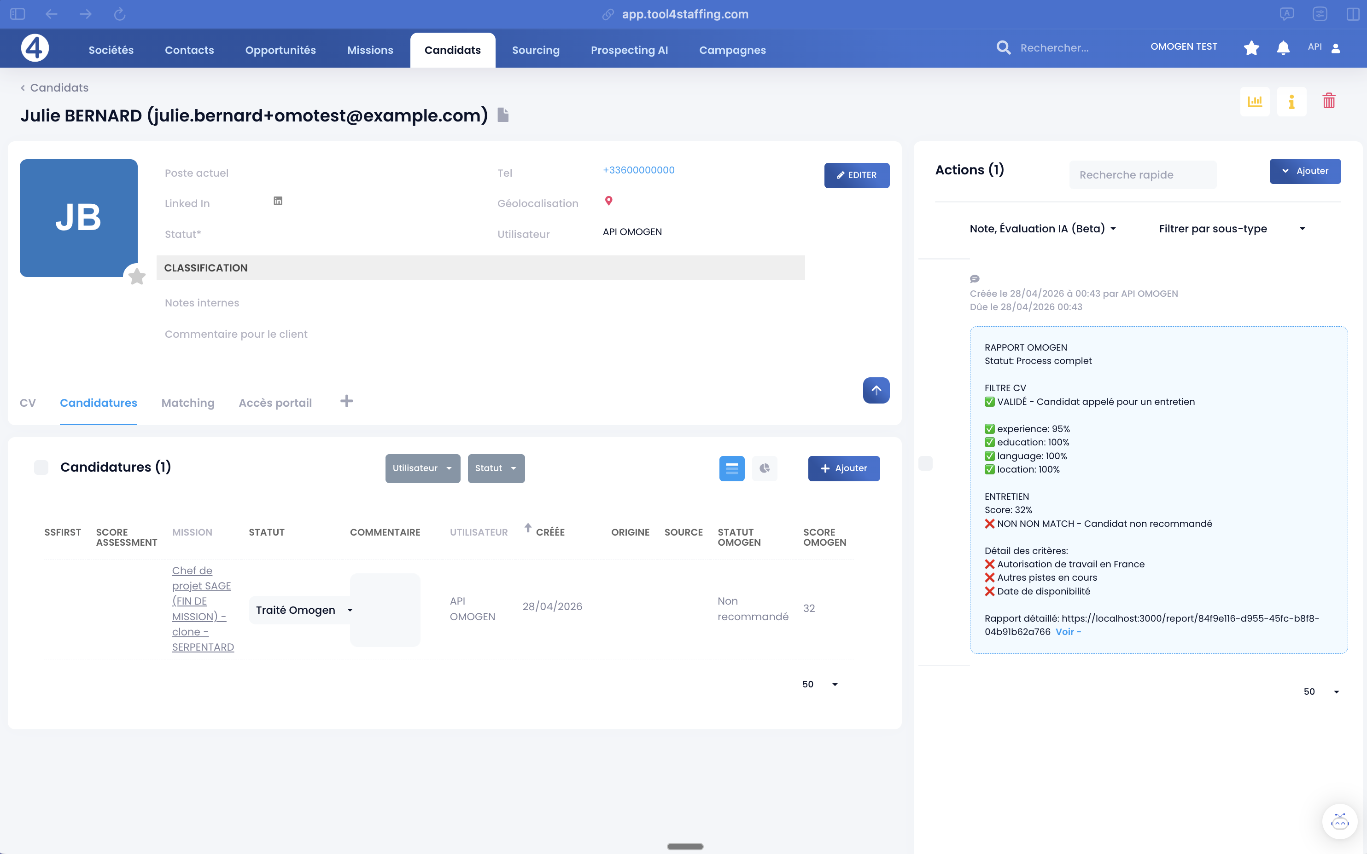Open Statut filter dropdown
Screen dimensions: 1367x854
pos(496,468)
